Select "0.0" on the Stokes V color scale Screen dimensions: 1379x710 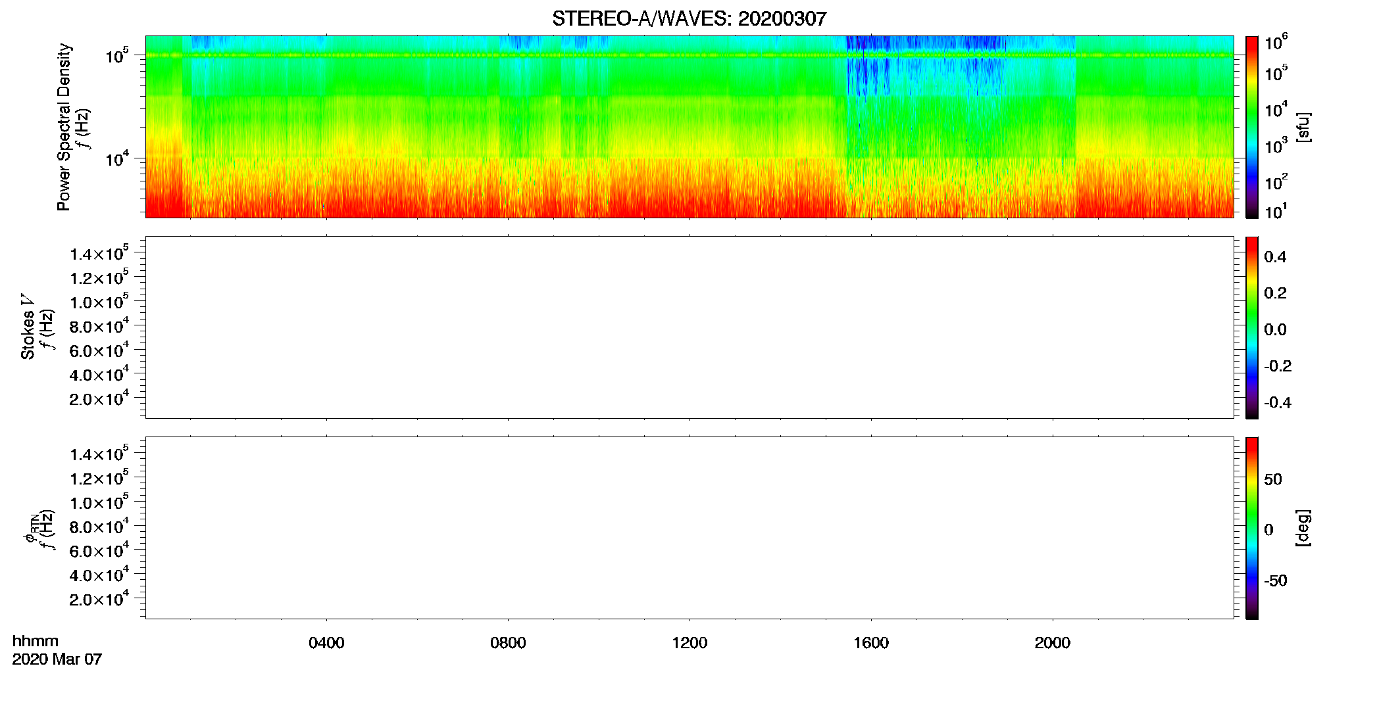click(x=1275, y=329)
